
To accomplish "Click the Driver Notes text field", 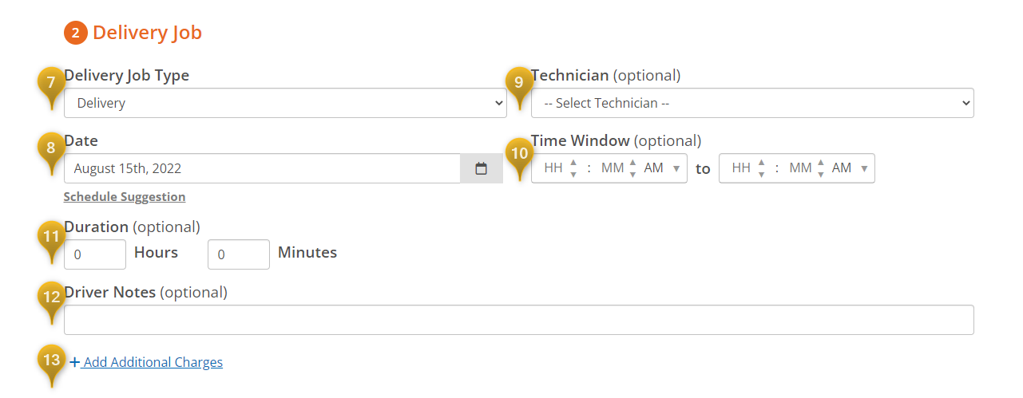I will 519,320.
